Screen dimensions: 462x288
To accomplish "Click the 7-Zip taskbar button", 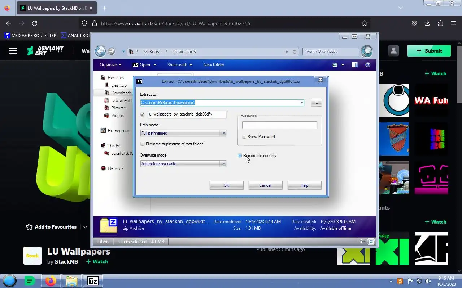I will coord(93,281).
